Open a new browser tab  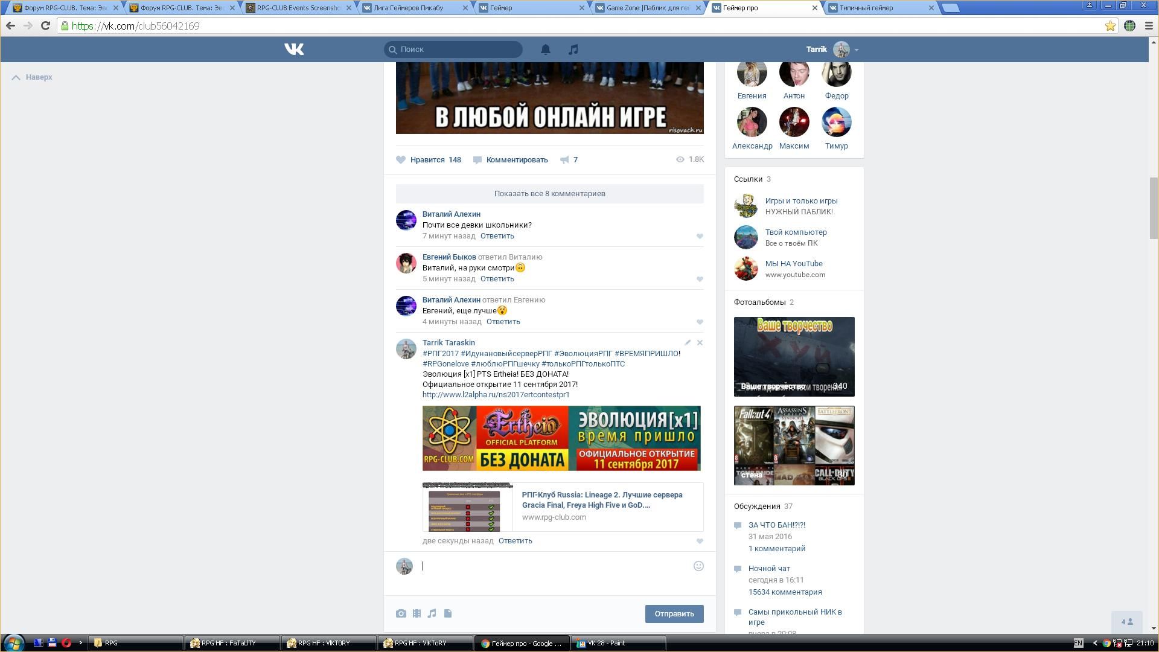950,8
